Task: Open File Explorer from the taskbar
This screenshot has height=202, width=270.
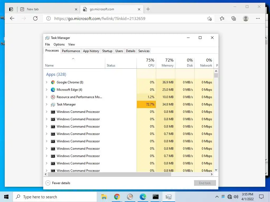Action: pos(104,197)
